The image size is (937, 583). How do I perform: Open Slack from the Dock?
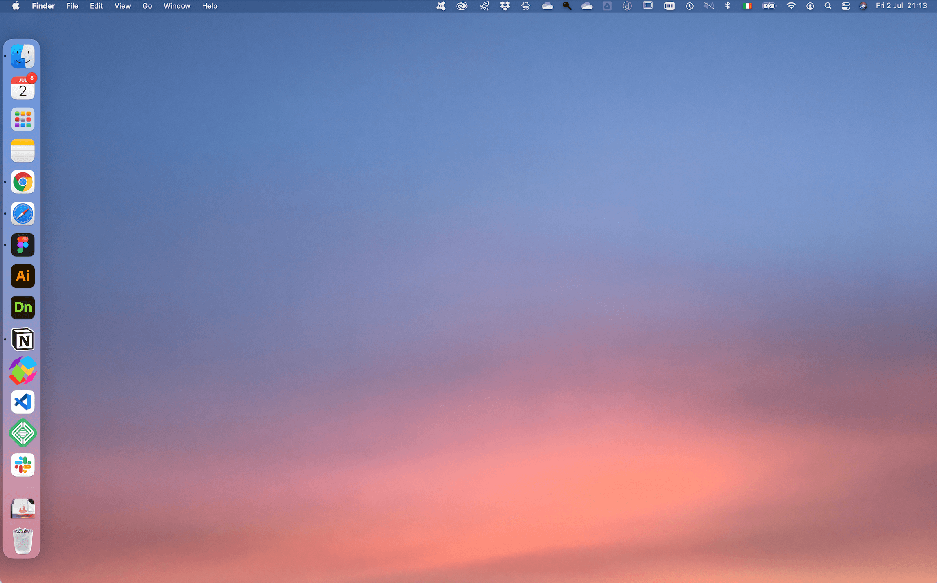[23, 465]
